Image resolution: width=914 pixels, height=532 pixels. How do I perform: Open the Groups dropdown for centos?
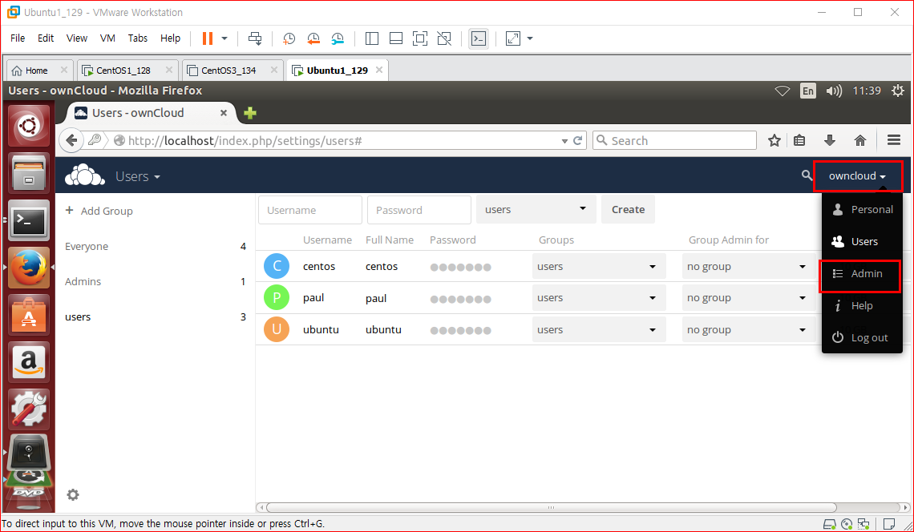point(599,267)
